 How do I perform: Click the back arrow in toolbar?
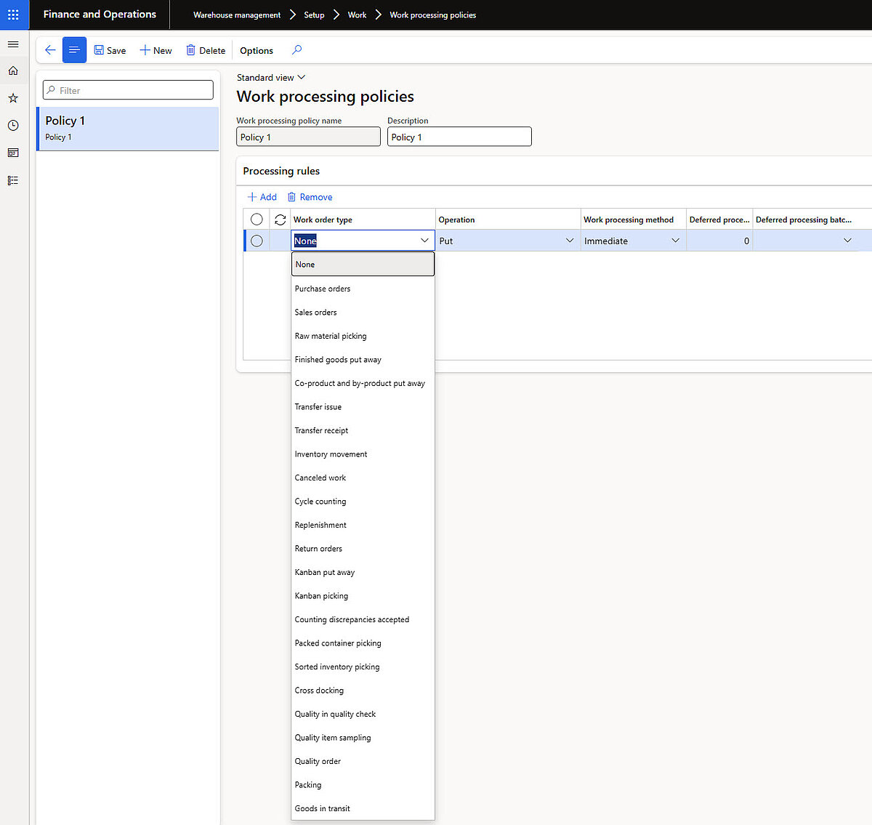(x=50, y=50)
